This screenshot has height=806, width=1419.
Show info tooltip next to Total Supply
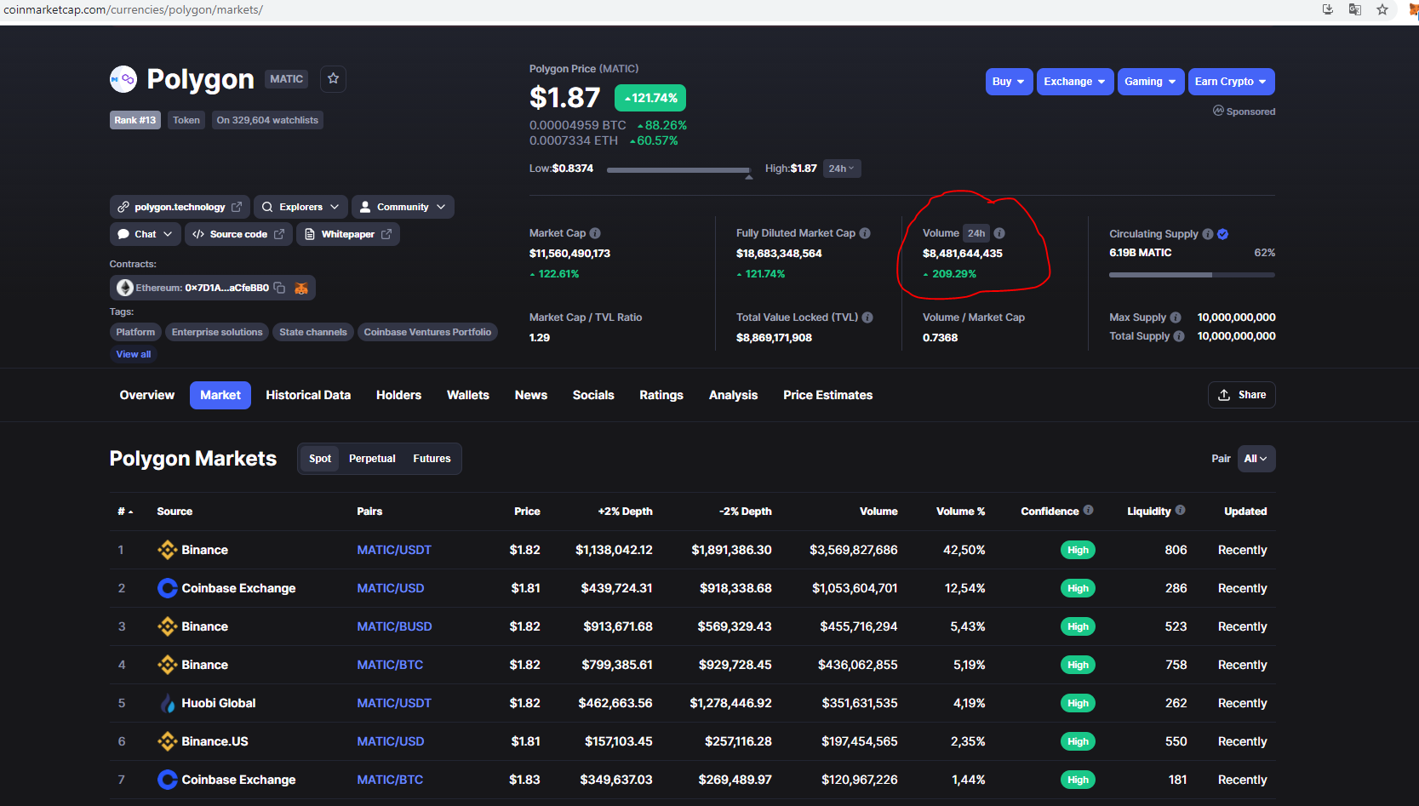[x=1179, y=336]
